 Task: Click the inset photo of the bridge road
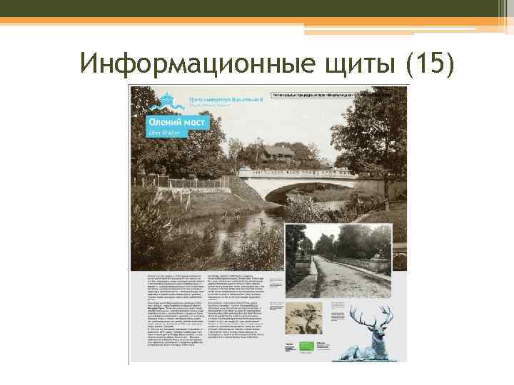pyautogui.click(x=338, y=261)
